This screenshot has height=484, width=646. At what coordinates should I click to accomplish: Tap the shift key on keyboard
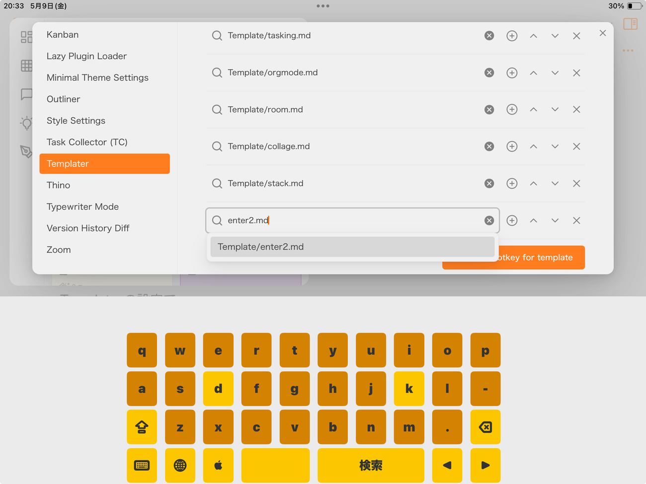[x=142, y=427]
